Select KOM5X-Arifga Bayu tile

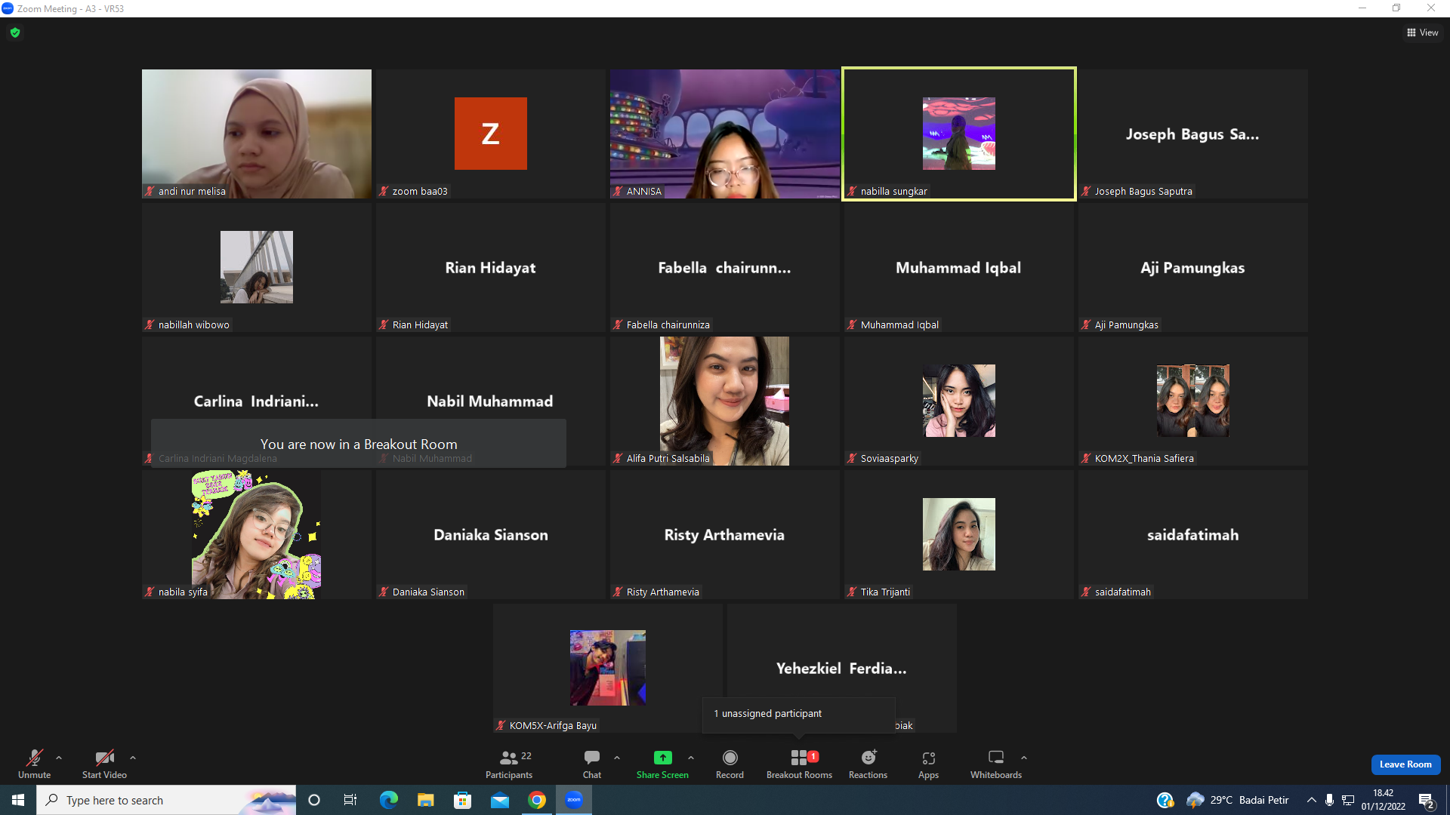click(x=608, y=668)
